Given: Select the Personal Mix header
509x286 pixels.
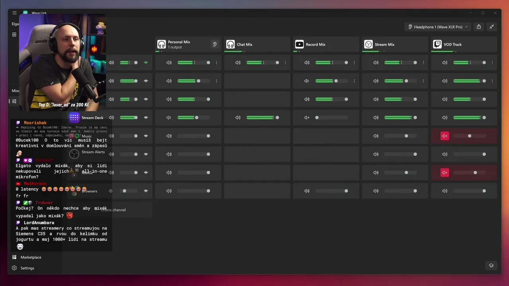Looking at the screenshot, I should tap(188, 44).
